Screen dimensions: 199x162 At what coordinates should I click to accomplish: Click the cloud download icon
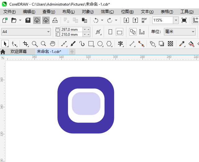pyautogui.click(x=37, y=20)
